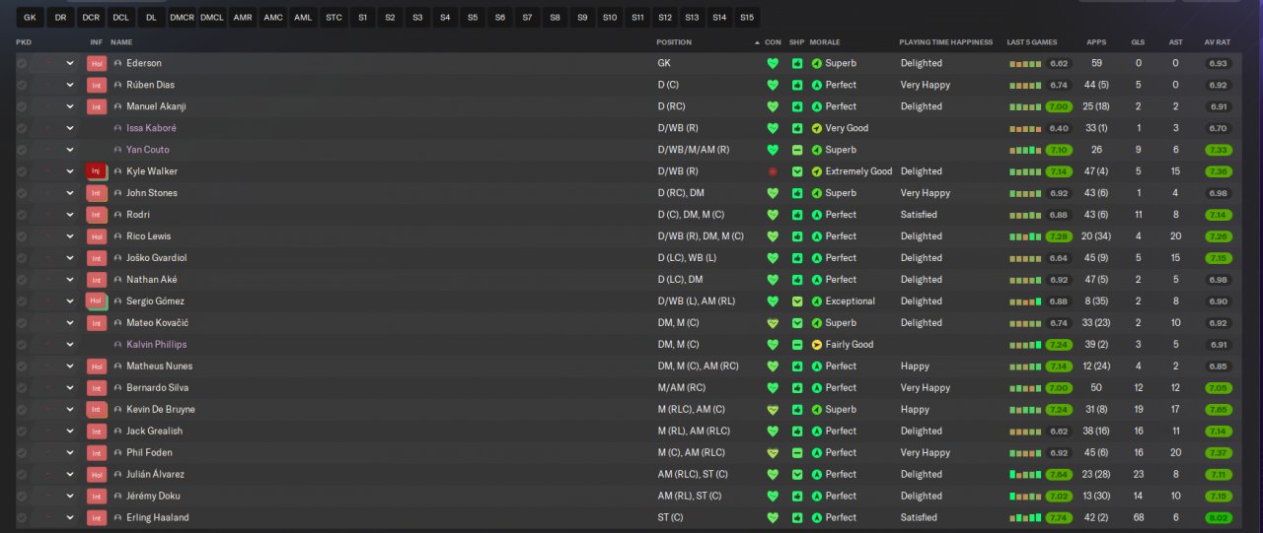
Task: Toggle the picked checkmark for Kevin De Bruyne
Action: click(x=22, y=410)
